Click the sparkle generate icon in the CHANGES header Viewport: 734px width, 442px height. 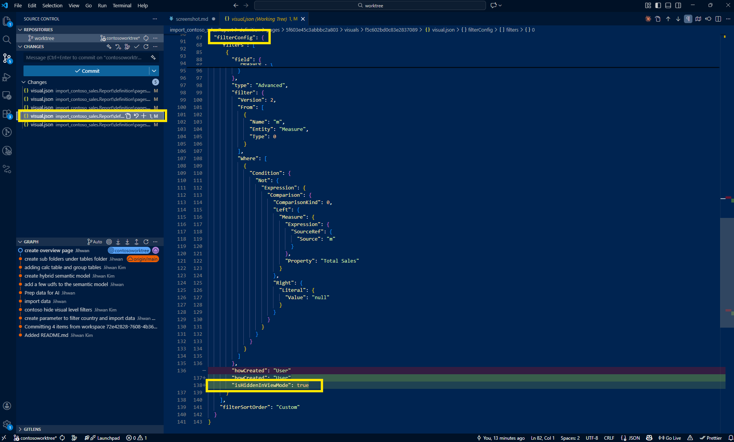(x=109, y=47)
